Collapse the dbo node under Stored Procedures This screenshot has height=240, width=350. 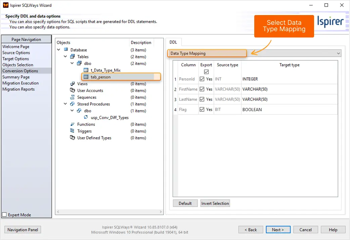tap(72, 110)
